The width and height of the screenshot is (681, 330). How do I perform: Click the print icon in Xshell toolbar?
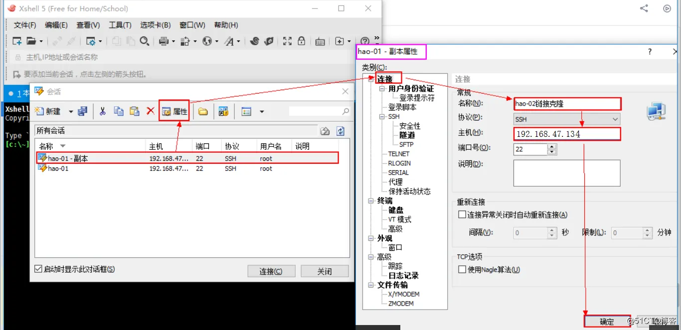click(x=164, y=41)
